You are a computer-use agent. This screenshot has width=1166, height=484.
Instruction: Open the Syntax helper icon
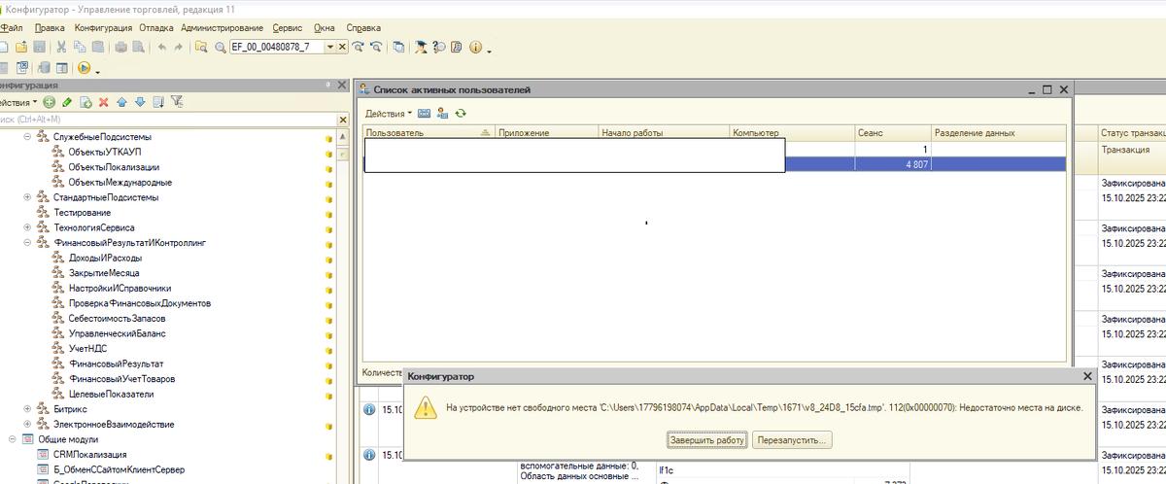[x=420, y=47]
